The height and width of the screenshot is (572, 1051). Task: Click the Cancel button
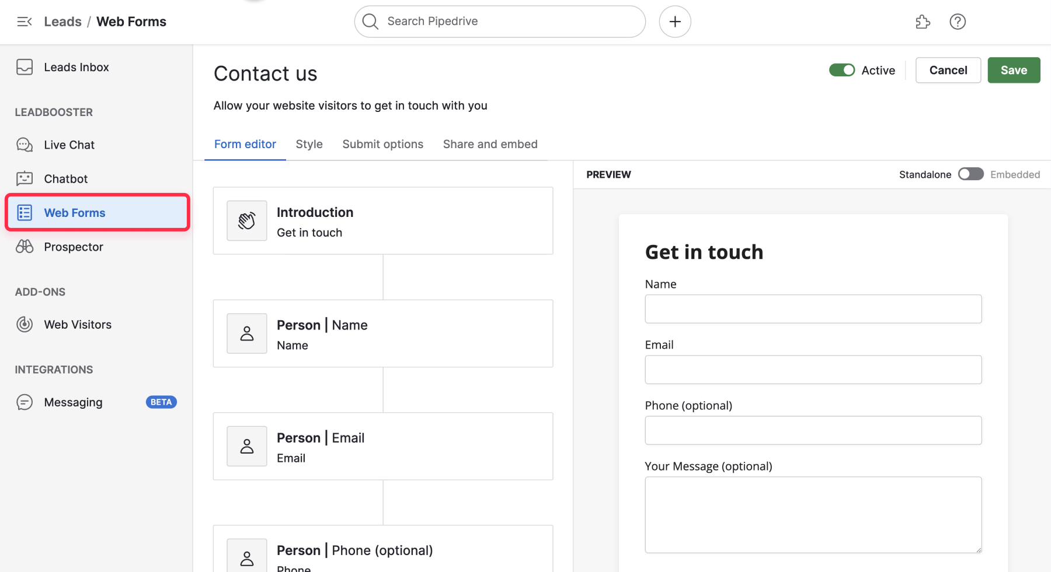948,70
